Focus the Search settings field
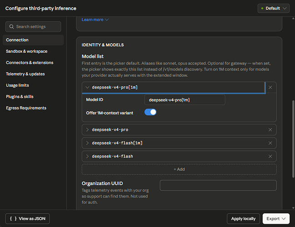Viewport: 295px width, 227px height. coord(33,27)
